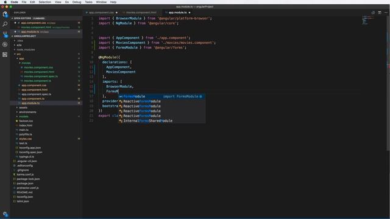Open polyfills.ts in the tree
The height and width of the screenshot is (219, 390).
pyautogui.click(x=26, y=134)
